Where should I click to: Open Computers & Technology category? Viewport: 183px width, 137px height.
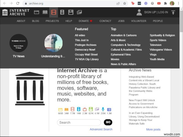125,45
